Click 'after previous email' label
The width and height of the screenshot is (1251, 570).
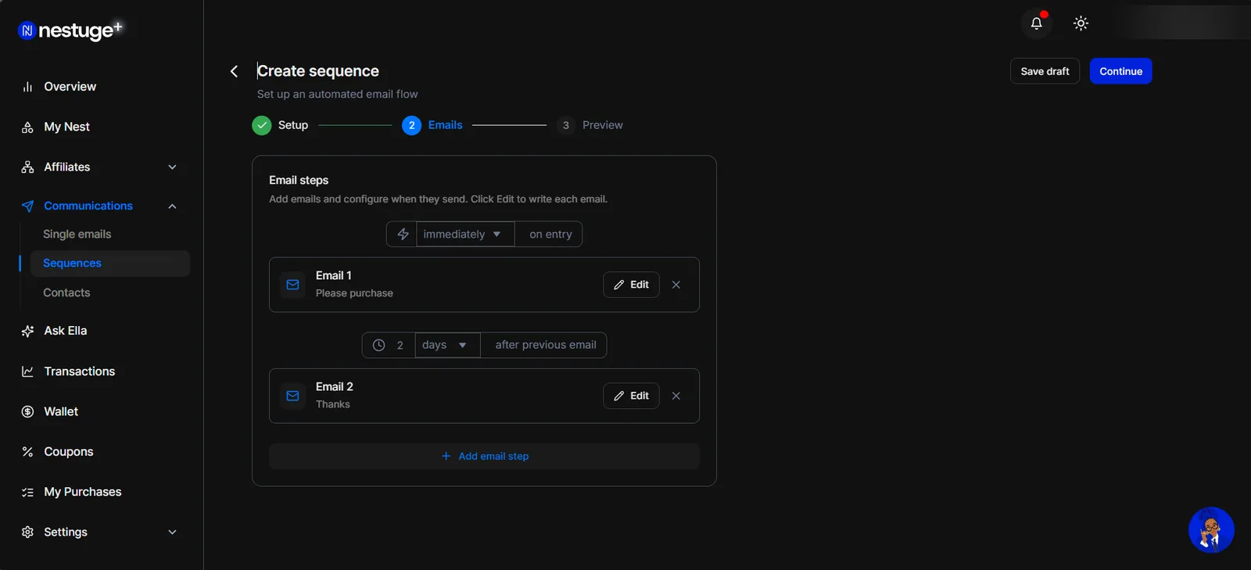click(546, 345)
